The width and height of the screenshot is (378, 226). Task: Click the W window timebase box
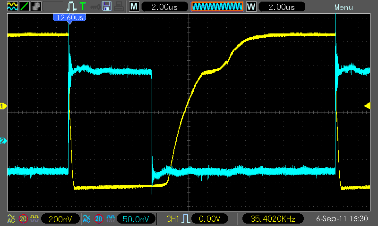pos(251,7)
